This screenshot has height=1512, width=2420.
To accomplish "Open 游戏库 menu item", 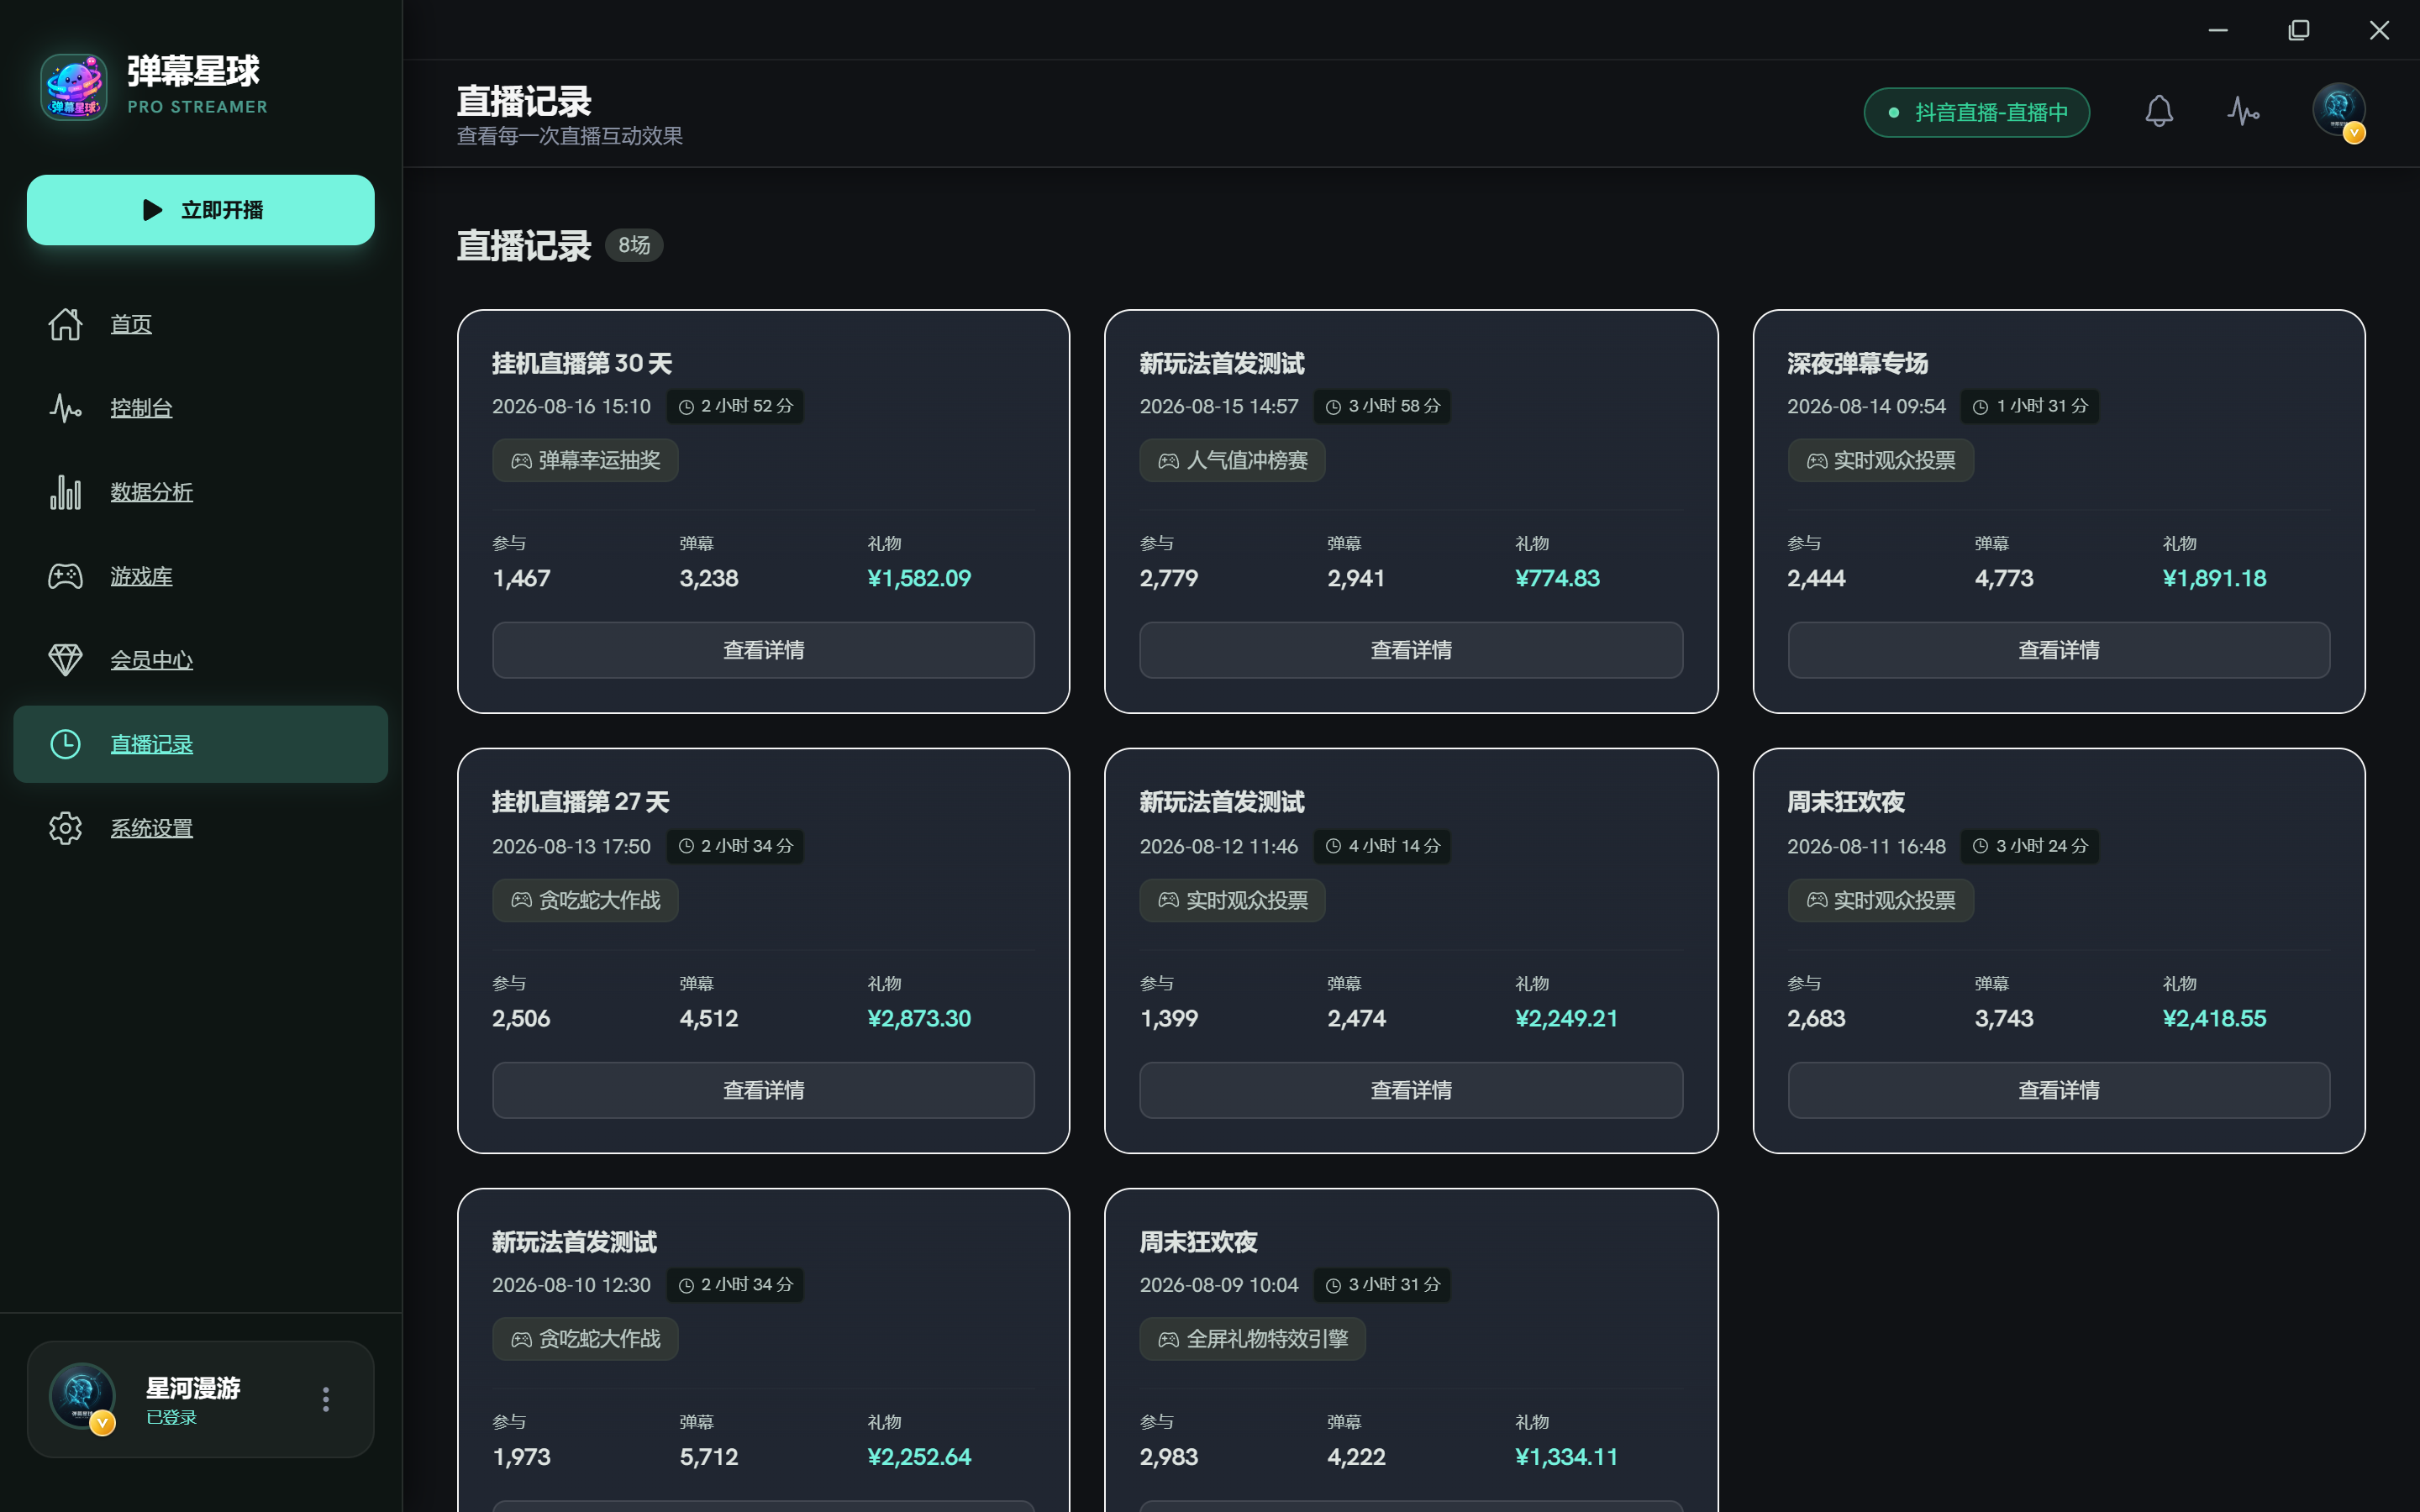I will 201,576.
